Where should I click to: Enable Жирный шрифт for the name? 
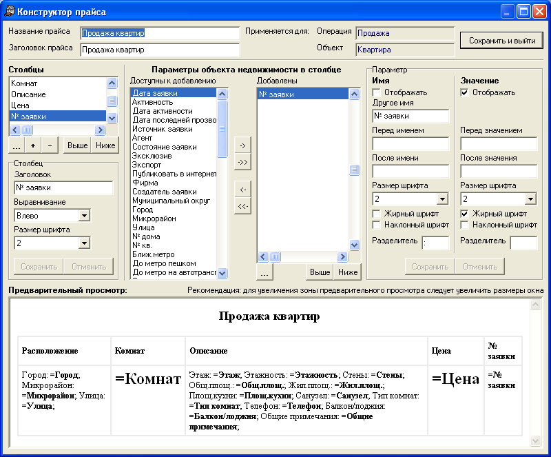tap(376, 214)
